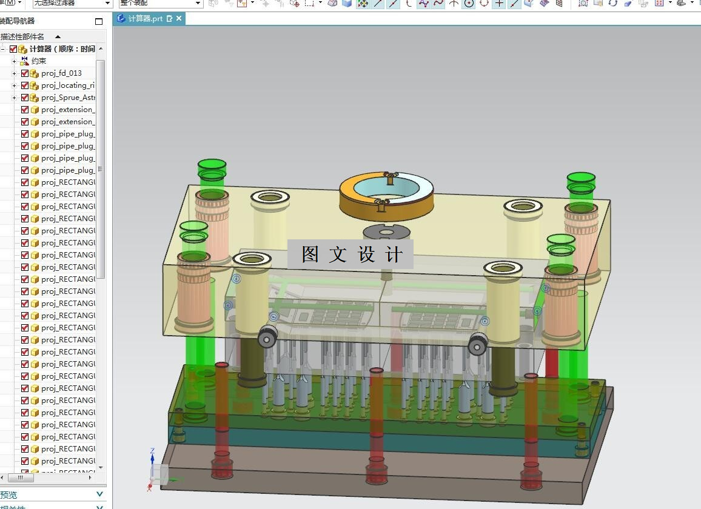Click navigator vertical scrollbar down arrow
This screenshot has height=509, width=701.
point(101,468)
